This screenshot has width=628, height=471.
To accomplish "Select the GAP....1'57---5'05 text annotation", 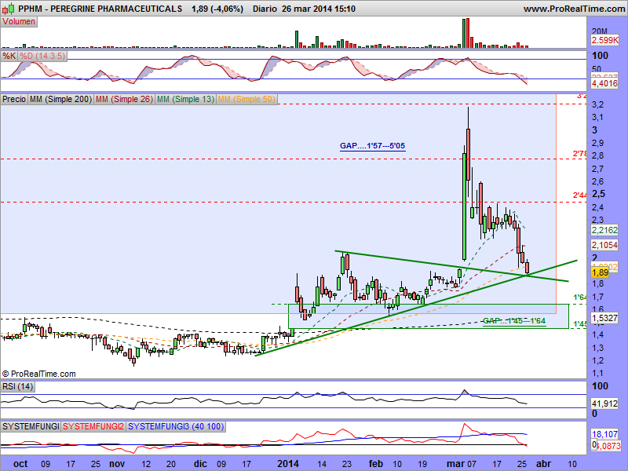I will click(x=372, y=146).
